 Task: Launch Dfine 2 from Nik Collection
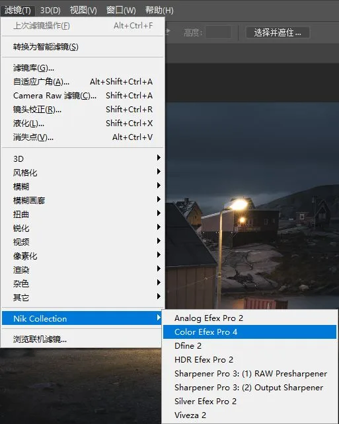[249, 345]
